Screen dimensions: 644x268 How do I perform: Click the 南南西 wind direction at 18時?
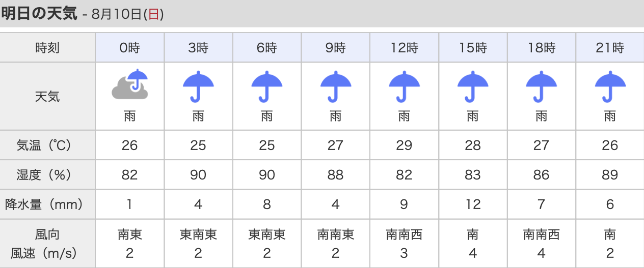[x=541, y=234]
